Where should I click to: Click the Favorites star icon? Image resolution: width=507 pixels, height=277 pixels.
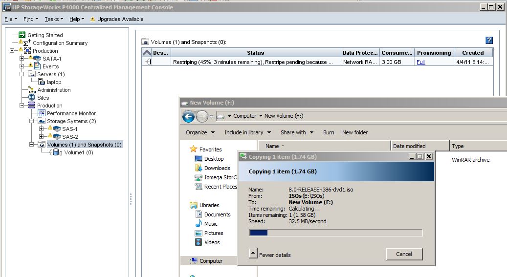(193, 149)
